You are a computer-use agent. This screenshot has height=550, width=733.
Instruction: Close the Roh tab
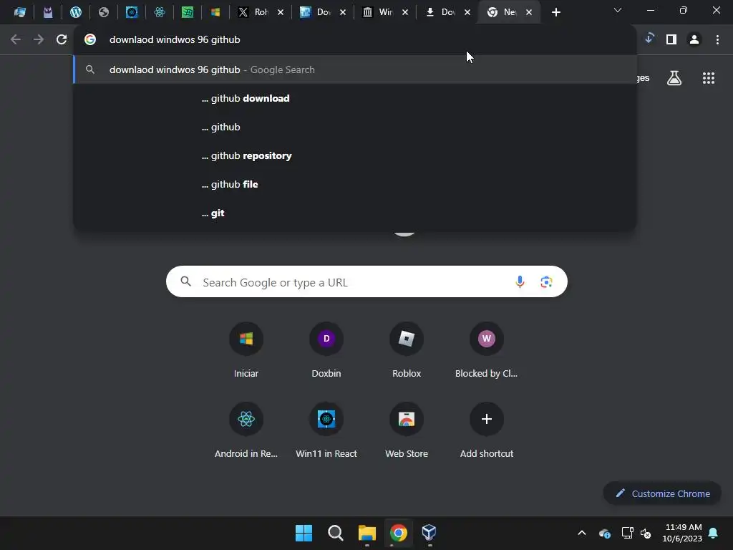(281, 13)
